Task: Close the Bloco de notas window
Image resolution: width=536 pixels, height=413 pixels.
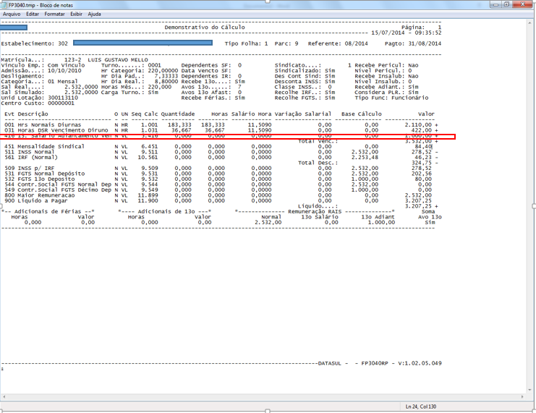Action: [x=523, y=4]
